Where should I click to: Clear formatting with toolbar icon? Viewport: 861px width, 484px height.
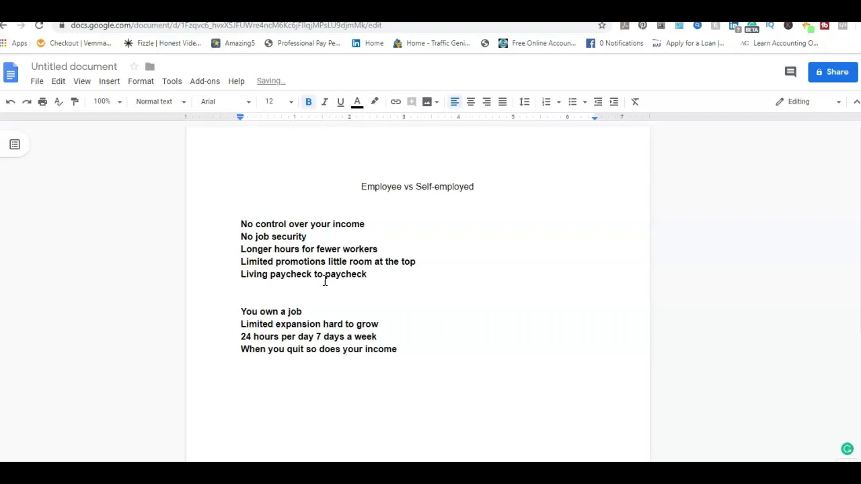coord(635,102)
